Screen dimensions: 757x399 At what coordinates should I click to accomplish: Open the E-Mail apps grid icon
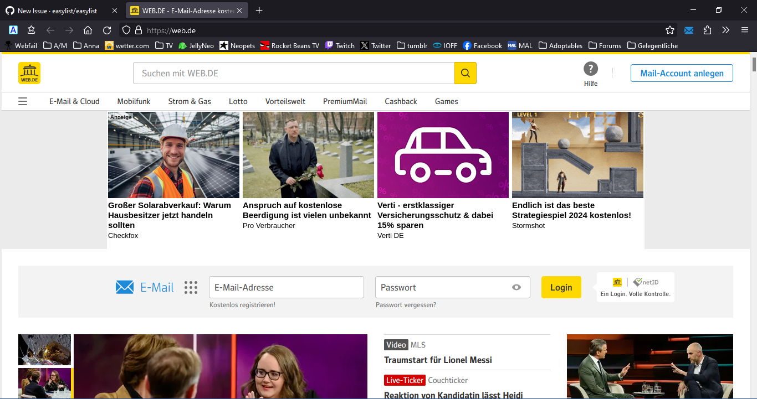(x=191, y=287)
